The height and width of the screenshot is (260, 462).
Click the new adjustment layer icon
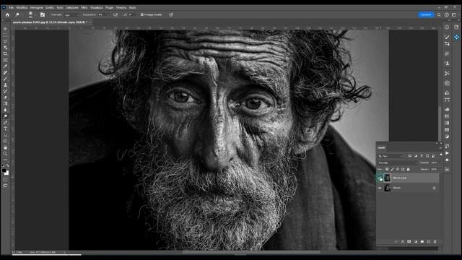point(416,242)
